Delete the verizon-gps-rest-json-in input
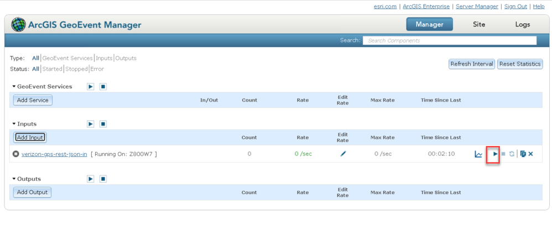Viewport: 552px width, 235px height. 530,154
